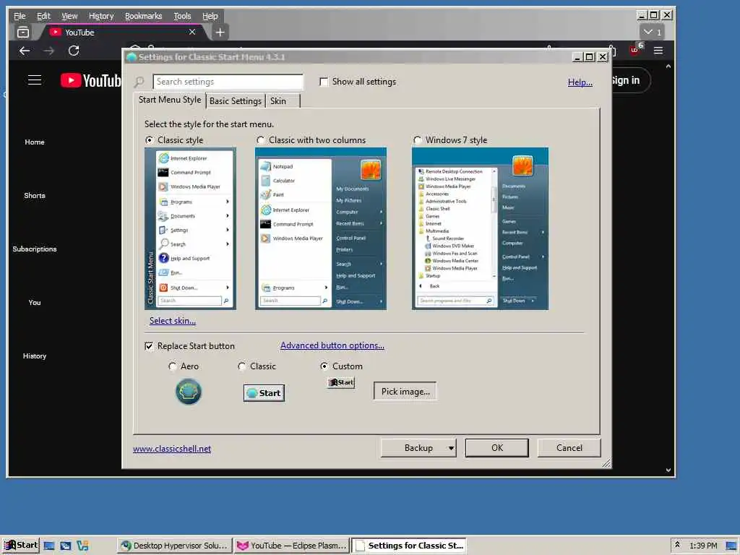Click OK to apply settings
This screenshot has width=740, height=555.
[497, 448]
